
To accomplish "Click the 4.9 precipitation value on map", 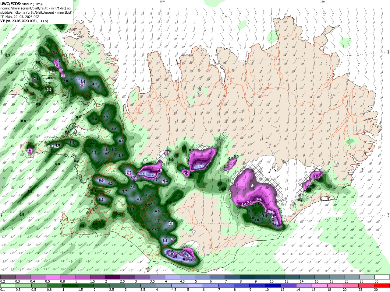I will click(139, 199).
